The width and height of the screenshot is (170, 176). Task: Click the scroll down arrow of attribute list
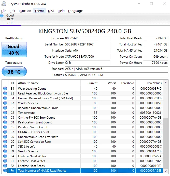165,171
